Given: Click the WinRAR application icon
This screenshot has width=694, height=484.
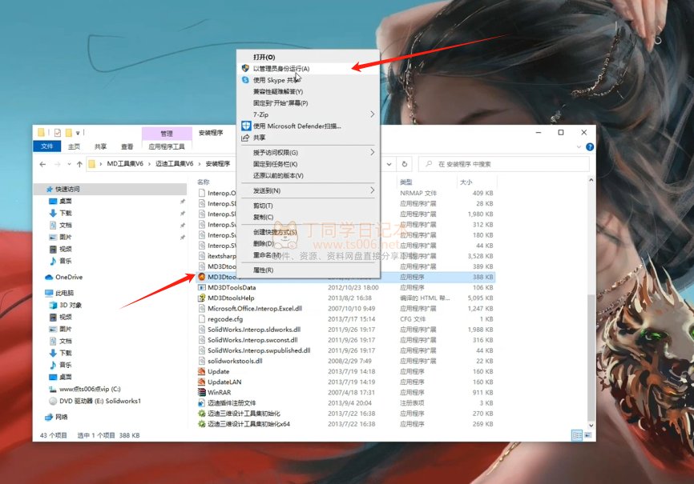Looking at the screenshot, I should pyautogui.click(x=201, y=393).
